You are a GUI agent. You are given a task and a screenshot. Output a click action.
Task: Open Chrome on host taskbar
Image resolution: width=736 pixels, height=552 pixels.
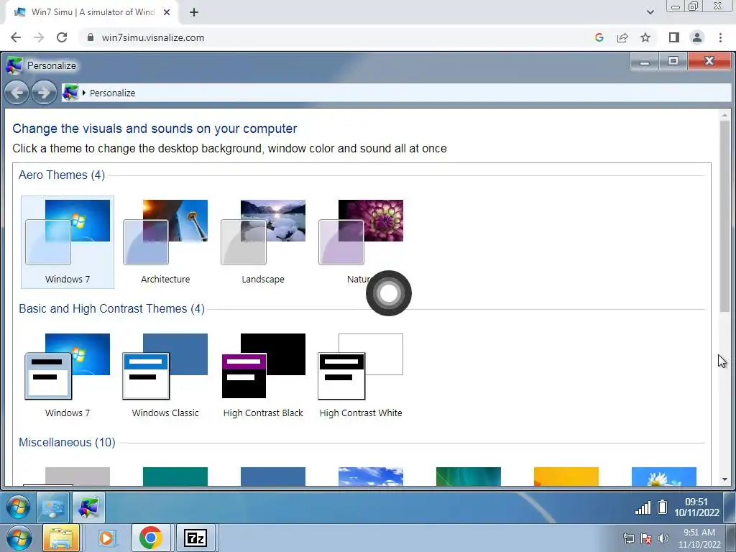tap(150, 538)
